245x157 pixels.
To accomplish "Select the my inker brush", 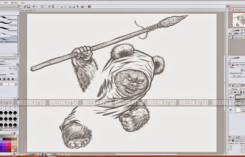I will tap(8, 34).
